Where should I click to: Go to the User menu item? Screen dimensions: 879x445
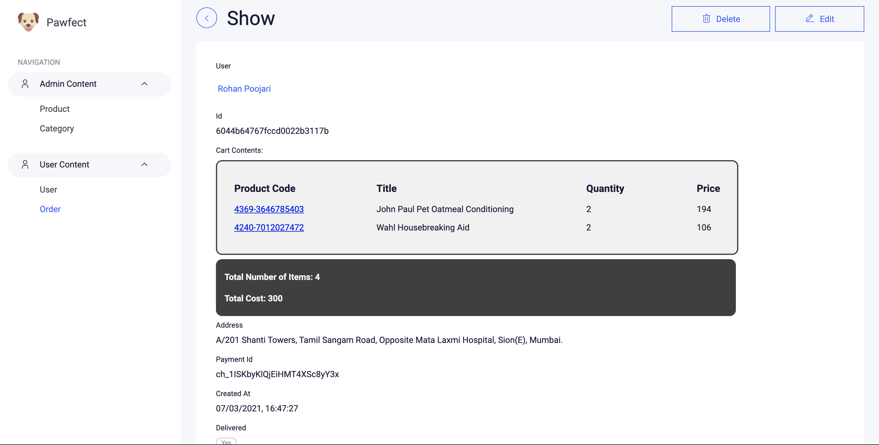tap(48, 189)
